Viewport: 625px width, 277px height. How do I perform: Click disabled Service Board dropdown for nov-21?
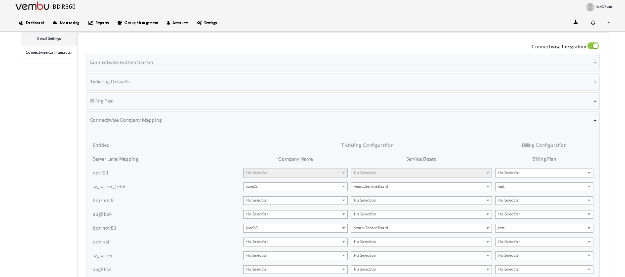[x=421, y=173]
